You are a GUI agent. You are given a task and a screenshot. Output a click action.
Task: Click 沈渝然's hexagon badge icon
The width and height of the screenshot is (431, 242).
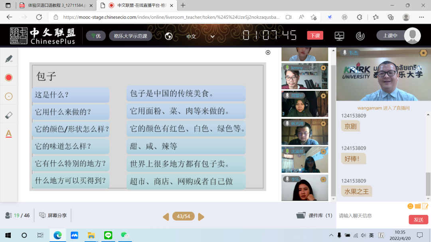323,152
